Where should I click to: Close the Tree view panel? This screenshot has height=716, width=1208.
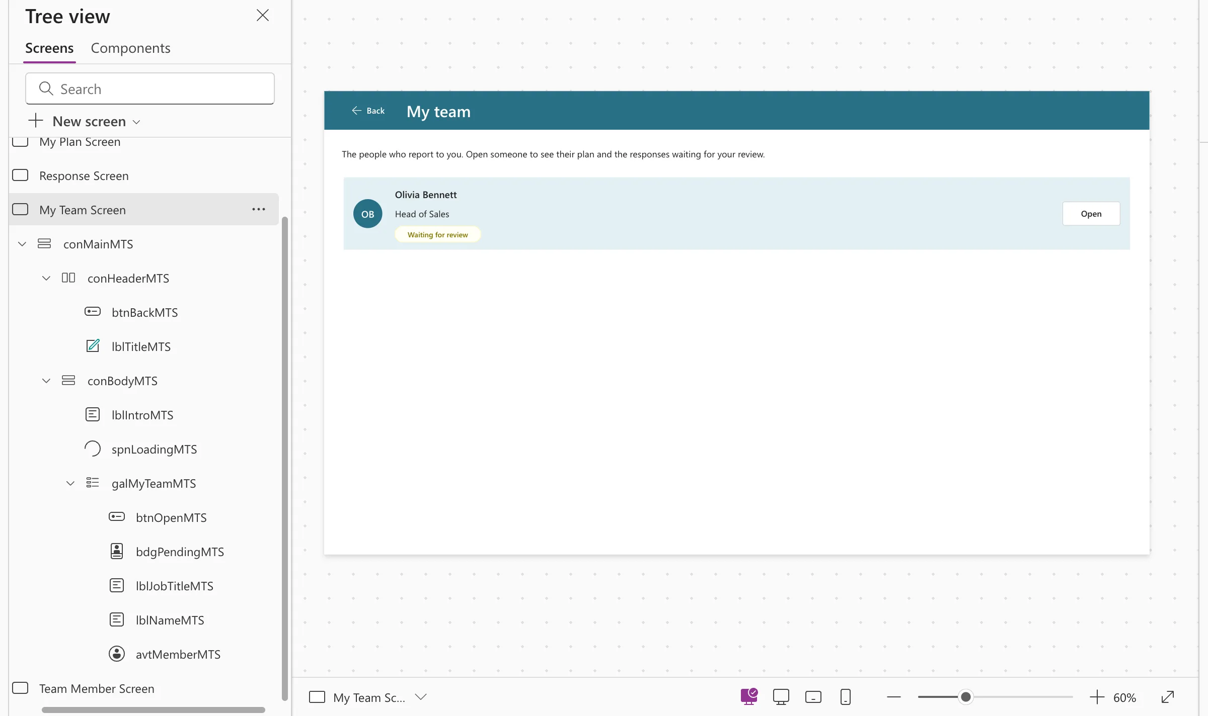point(263,16)
